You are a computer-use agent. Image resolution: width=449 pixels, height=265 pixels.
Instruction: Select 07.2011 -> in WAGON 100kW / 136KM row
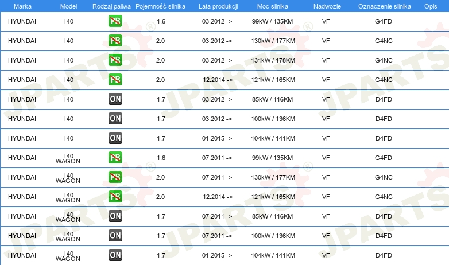[217, 236]
